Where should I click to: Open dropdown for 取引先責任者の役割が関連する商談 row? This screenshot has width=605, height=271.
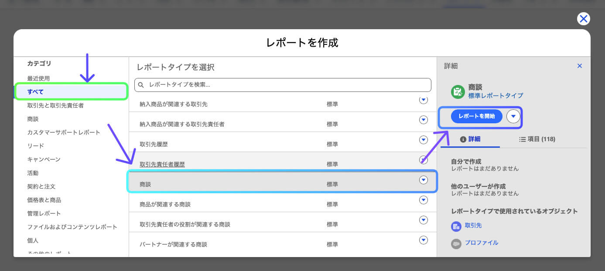click(423, 220)
